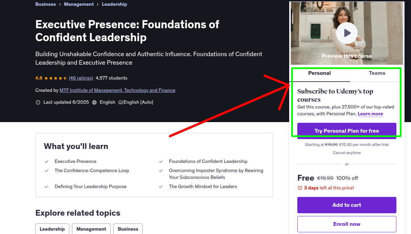Click the chevron after Management breadcrumb
Viewport: 411px width, 234px height.
(x=98, y=4)
